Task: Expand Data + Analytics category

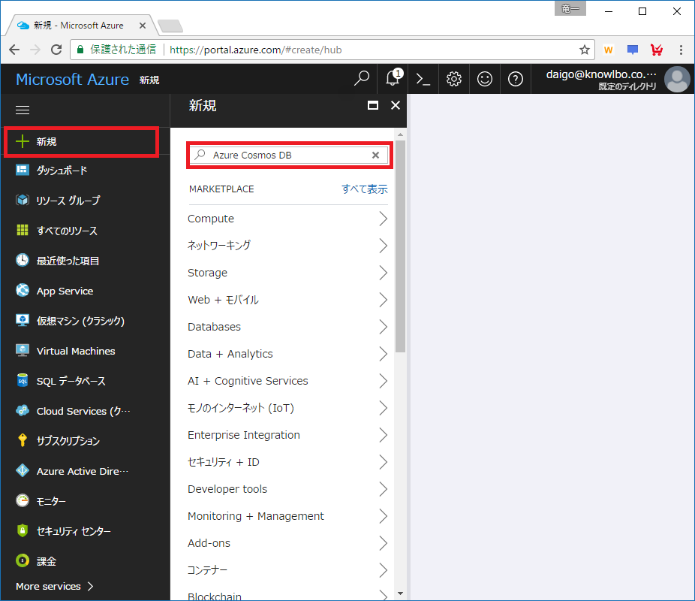Action: tap(287, 354)
